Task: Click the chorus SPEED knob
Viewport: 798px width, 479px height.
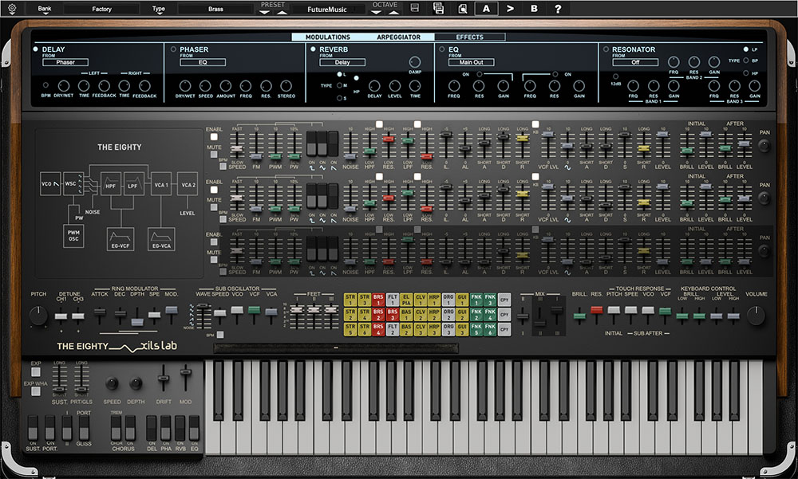Action: point(112,383)
